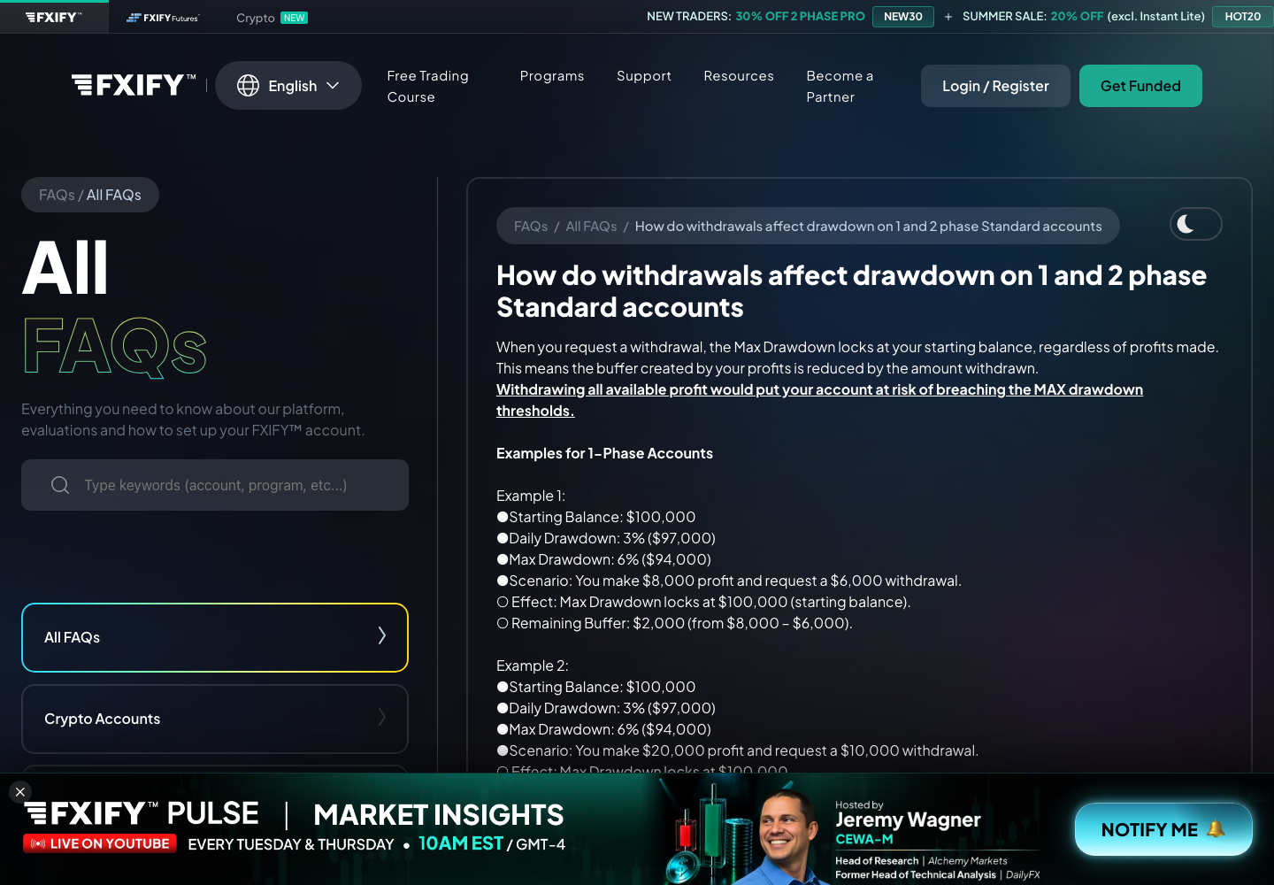Click 'Remaining Buffer: $2,000' line

pyautogui.click(x=674, y=623)
